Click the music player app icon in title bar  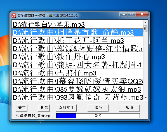(14, 15)
